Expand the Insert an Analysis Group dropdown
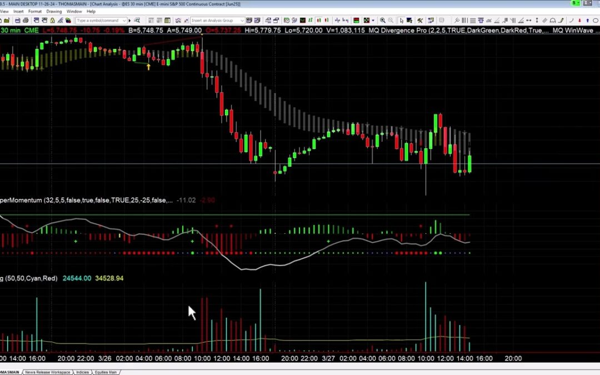The image size is (600, 375). tap(242, 21)
